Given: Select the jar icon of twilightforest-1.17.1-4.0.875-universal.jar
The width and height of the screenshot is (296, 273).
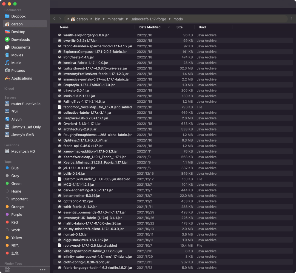Looking at the screenshot, I should [59, 68].
